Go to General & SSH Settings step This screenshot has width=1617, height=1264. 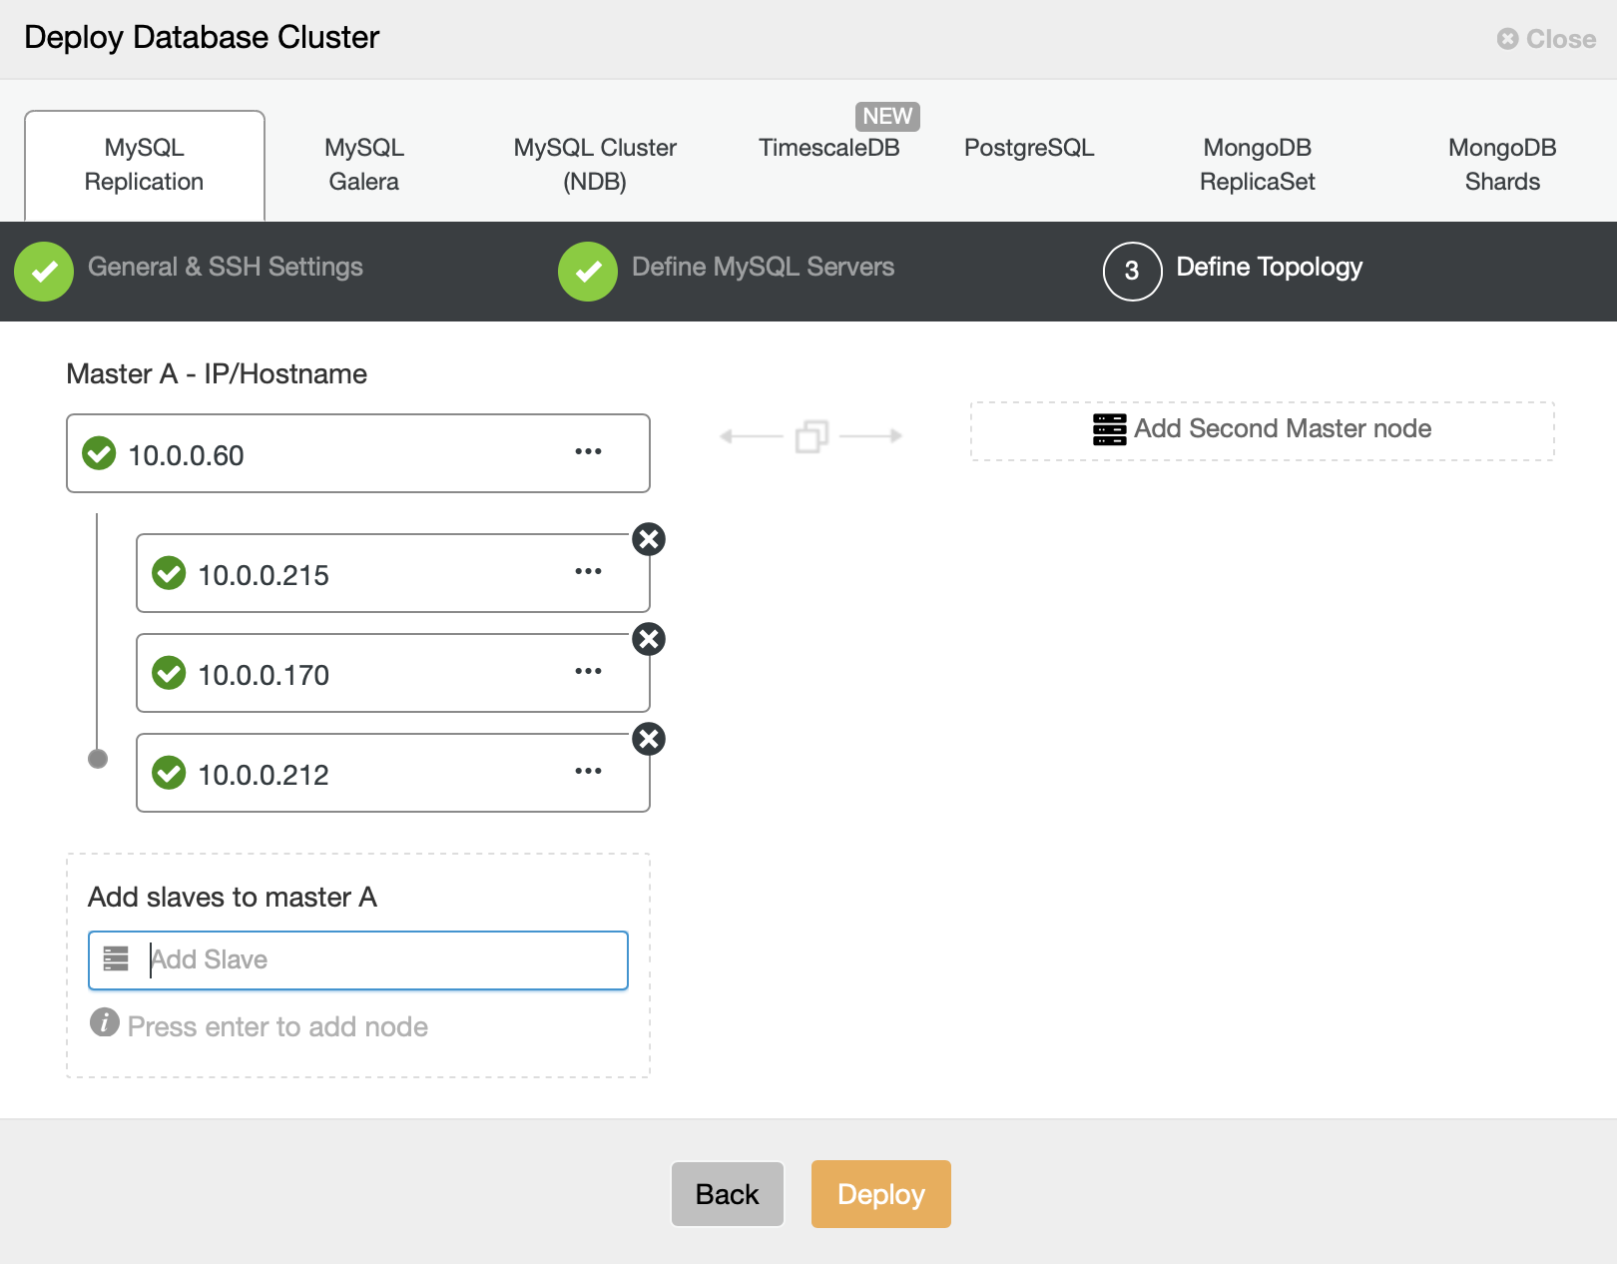(x=226, y=267)
